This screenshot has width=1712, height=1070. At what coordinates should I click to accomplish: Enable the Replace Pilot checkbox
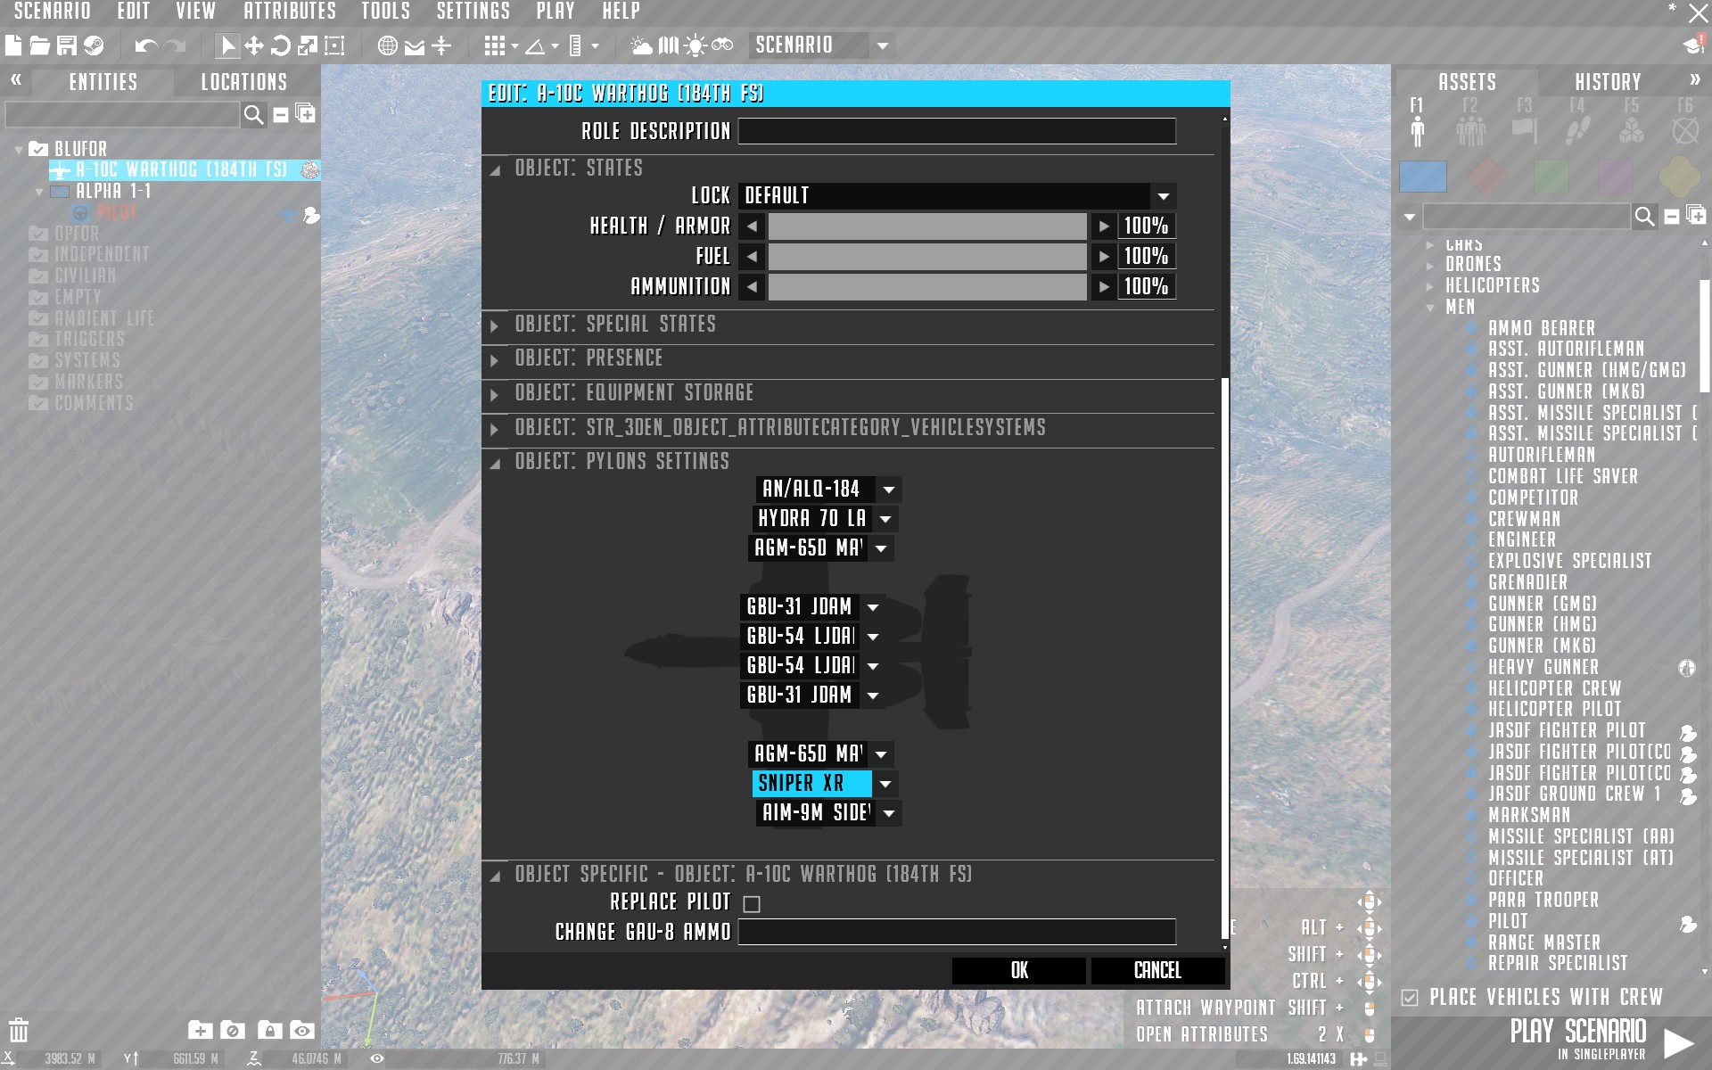tap(752, 904)
